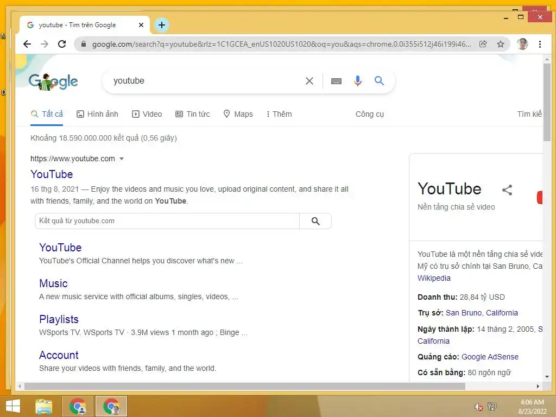This screenshot has width=556, height=417.
Task: View site info via the padlock icon
Action: click(x=83, y=44)
